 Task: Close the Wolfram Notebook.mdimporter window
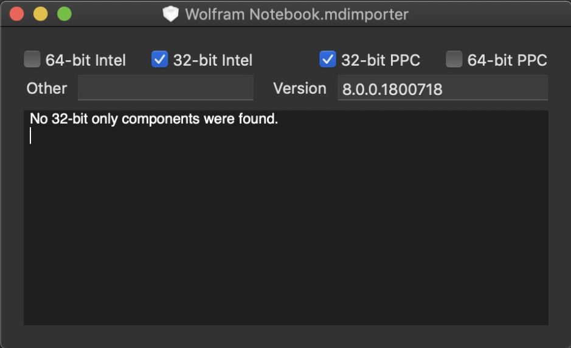coord(17,14)
